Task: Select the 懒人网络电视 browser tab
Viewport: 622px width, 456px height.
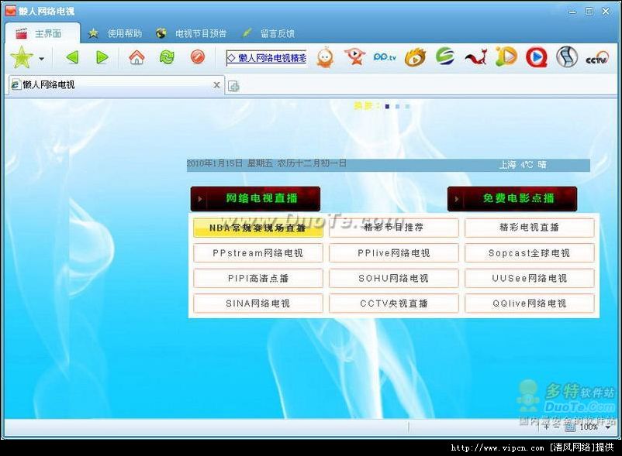Action: pyautogui.click(x=115, y=84)
